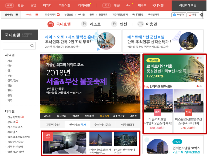The width and height of the screenshot is (207, 156).
Task: Switch to the 추천 레지던스 tab
Action: click(102, 125)
